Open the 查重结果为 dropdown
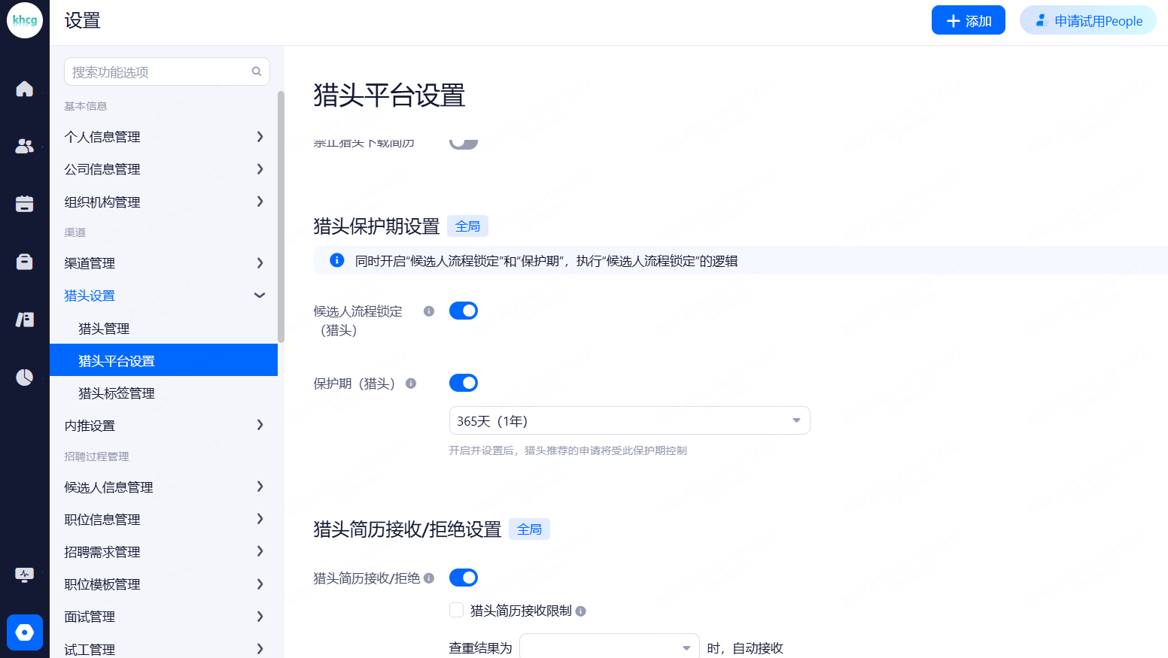1168x658 pixels. coord(609,647)
